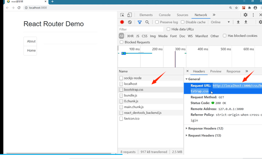Viewport: 262px width, 159px height.
Task: Activate the inspect element picker icon
Action: click(x=122, y=15)
